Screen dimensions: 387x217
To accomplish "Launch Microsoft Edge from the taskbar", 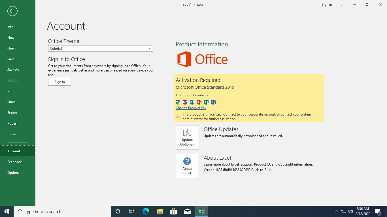I will (146, 211).
